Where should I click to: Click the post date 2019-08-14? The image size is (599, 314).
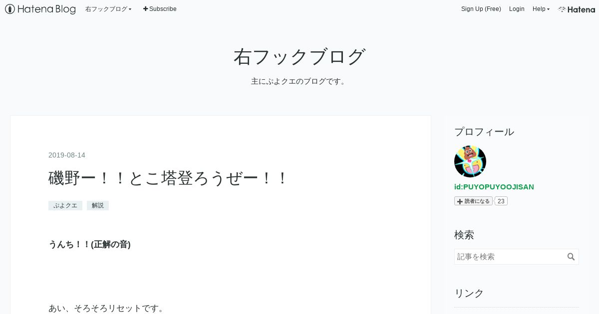[67, 155]
